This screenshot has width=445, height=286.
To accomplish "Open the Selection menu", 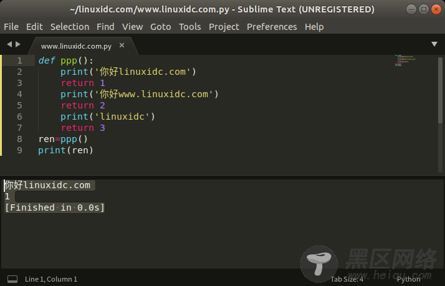I will 70,27.
